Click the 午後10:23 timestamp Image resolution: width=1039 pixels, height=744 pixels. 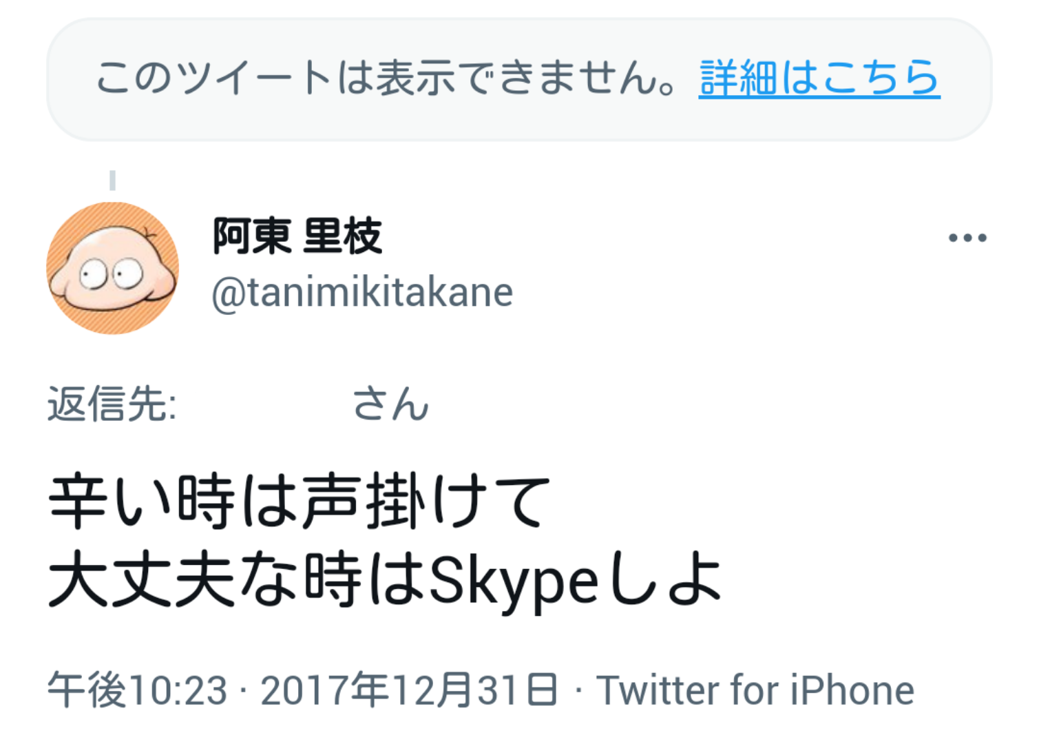pos(137,690)
